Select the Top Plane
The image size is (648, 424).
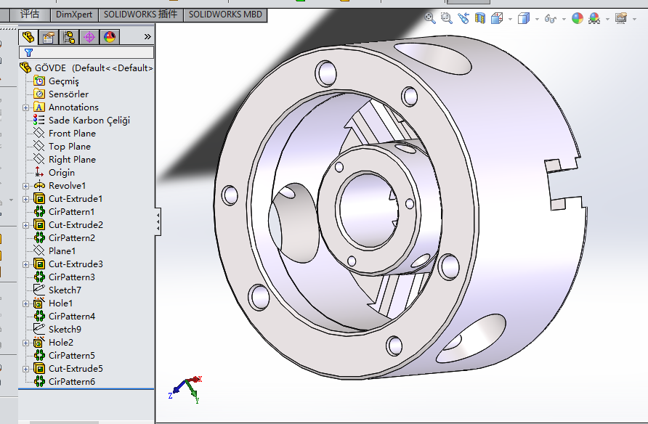pos(70,147)
